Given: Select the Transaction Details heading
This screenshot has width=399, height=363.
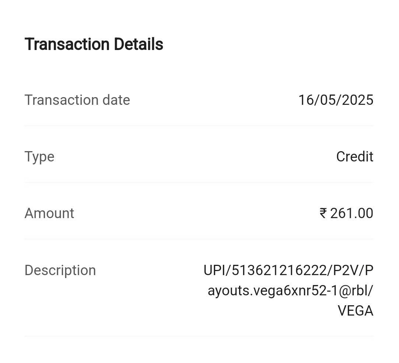Looking at the screenshot, I should [x=94, y=44].
